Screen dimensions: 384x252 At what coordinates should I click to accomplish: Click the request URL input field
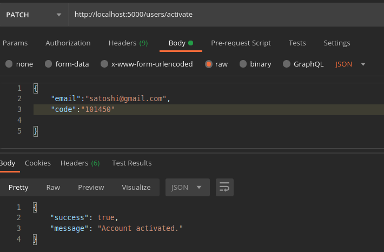(224, 15)
